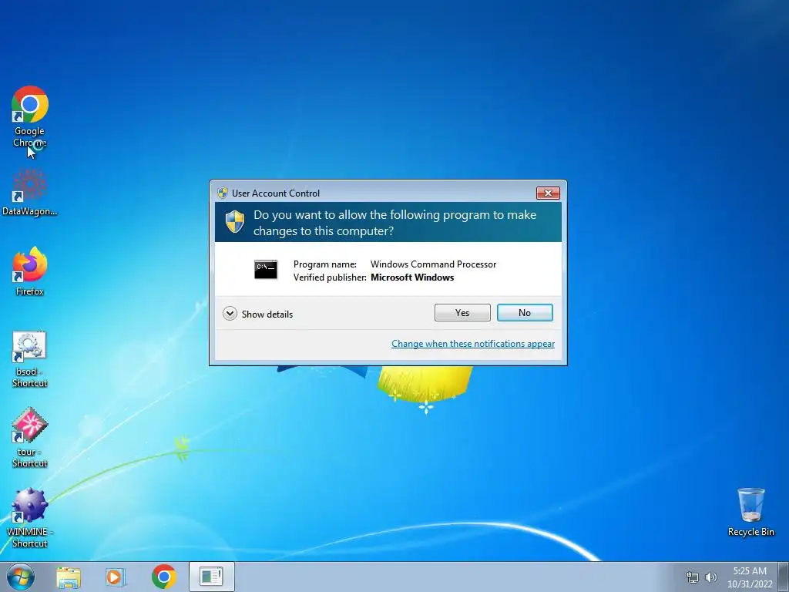
Task: Select the tour - Shortcut icon
Action: (x=30, y=438)
